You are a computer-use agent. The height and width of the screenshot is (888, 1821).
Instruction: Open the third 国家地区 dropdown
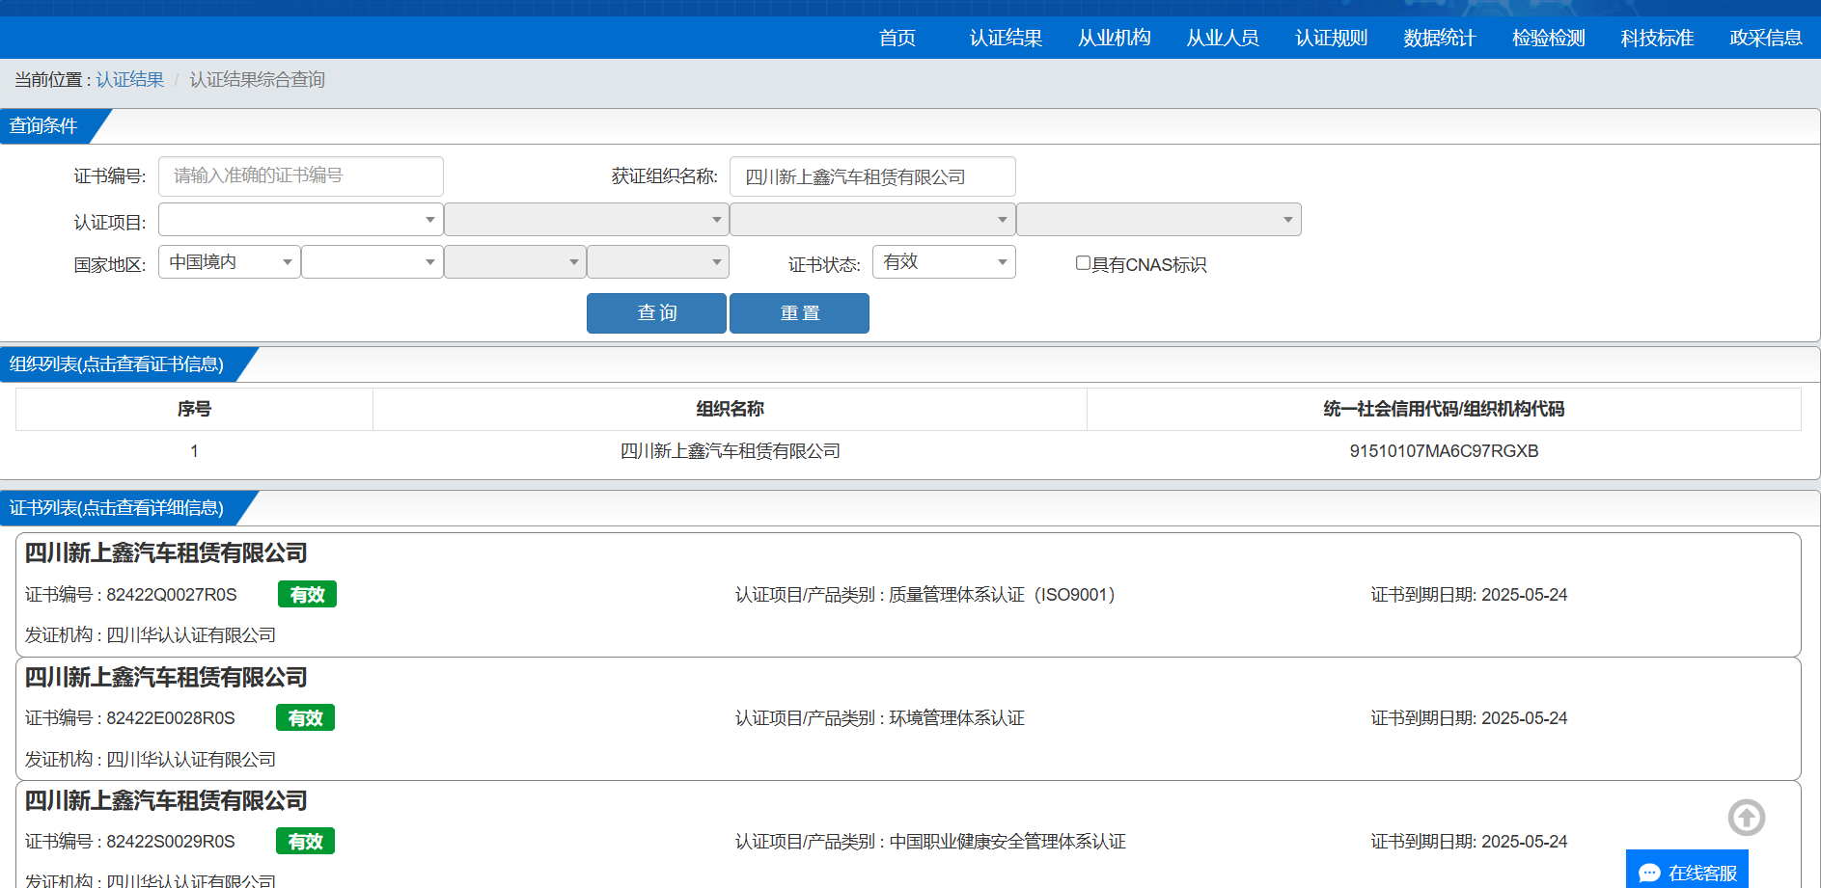tap(515, 262)
